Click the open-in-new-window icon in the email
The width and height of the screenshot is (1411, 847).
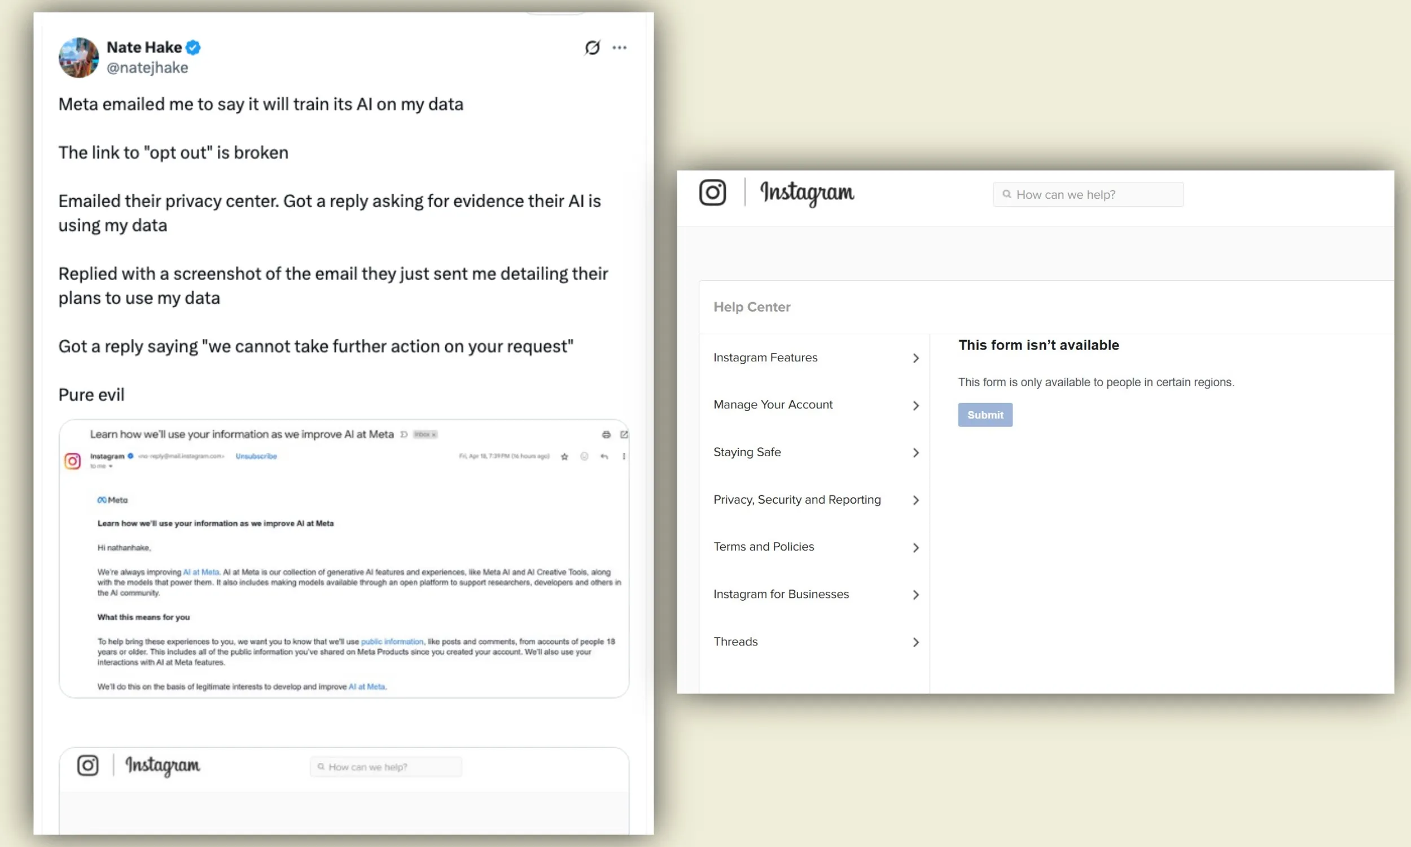coord(624,435)
